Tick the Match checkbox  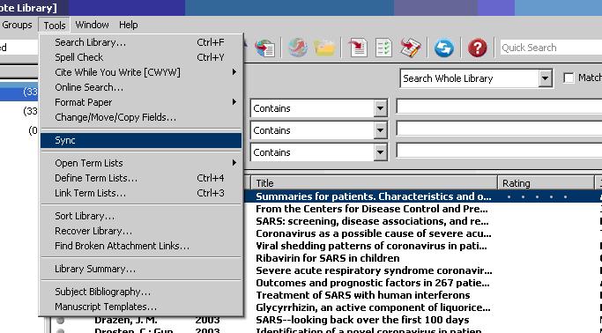[569, 78]
